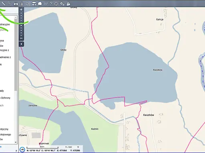Select the lowest zoom level dot
Viewport: 205px width, 153px height.
[21, 35]
